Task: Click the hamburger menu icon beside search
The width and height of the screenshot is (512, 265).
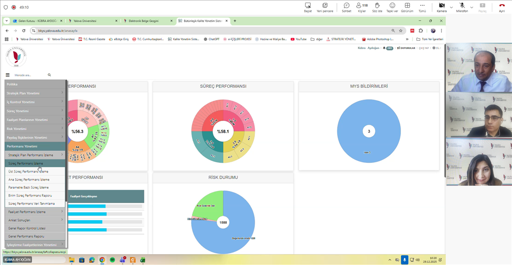Action: pos(8,75)
